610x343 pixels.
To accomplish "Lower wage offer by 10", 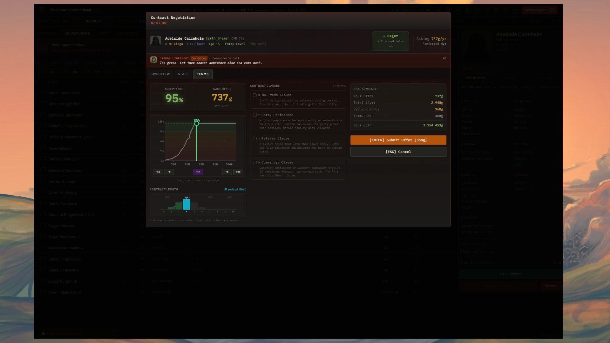I will 158,172.
